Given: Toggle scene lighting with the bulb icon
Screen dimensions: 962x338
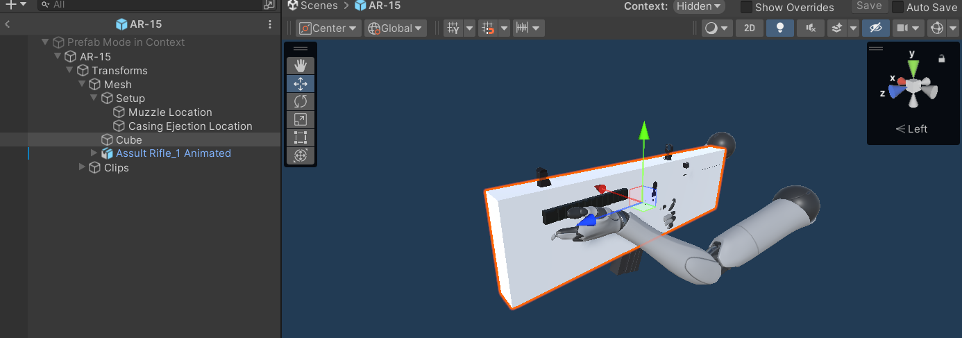Looking at the screenshot, I should tap(779, 28).
